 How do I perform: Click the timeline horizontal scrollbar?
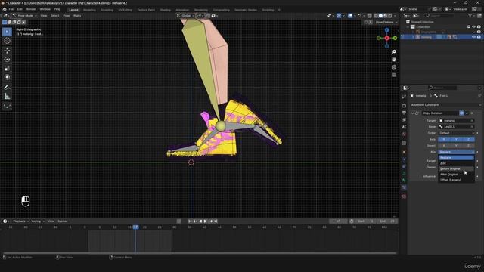pyautogui.click(x=200, y=253)
